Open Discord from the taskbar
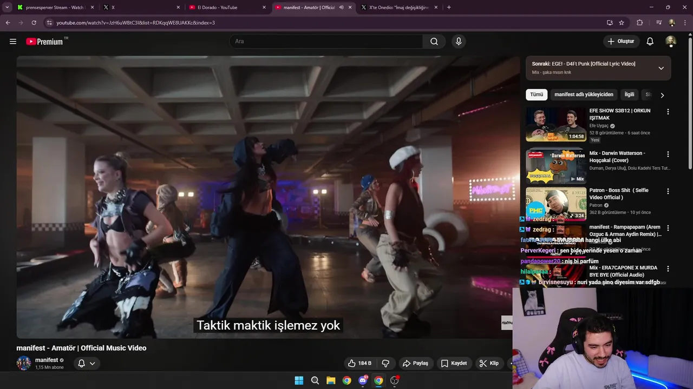Viewport: 693px width, 389px height. click(363, 380)
